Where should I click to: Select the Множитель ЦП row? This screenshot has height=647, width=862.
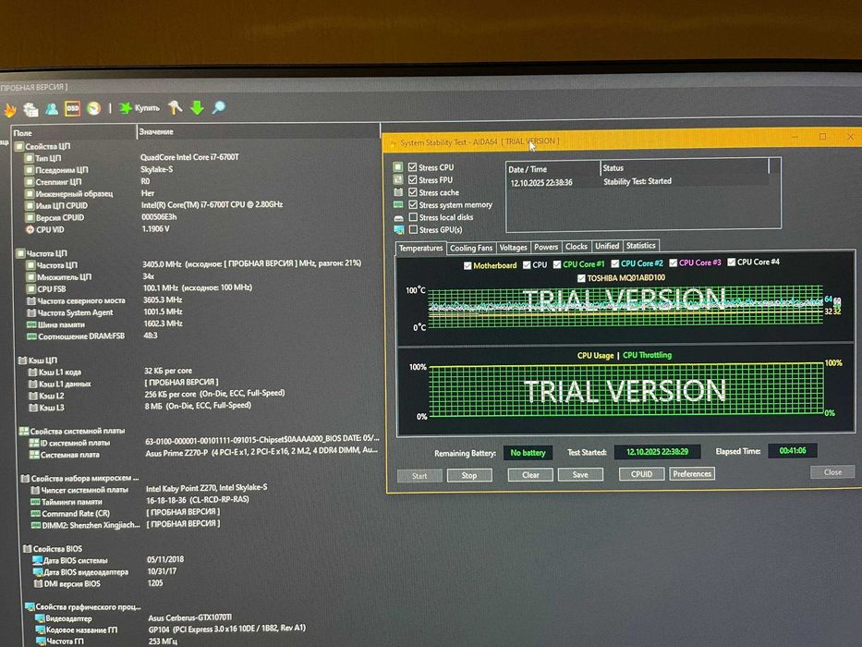(x=198, y=276)
